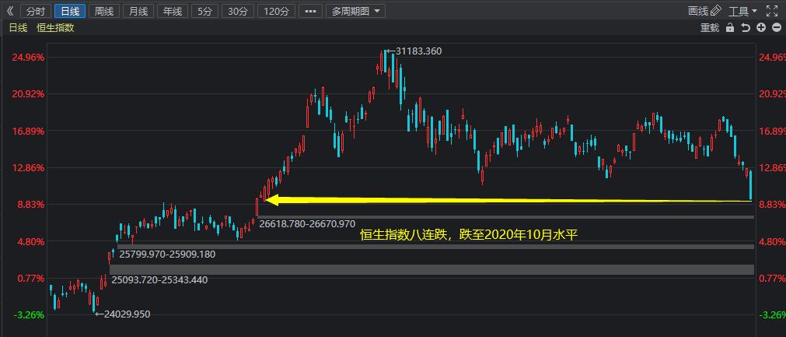Open the 多周期图 dropdown
Viewport: 786px width, 337px height.
355,11
